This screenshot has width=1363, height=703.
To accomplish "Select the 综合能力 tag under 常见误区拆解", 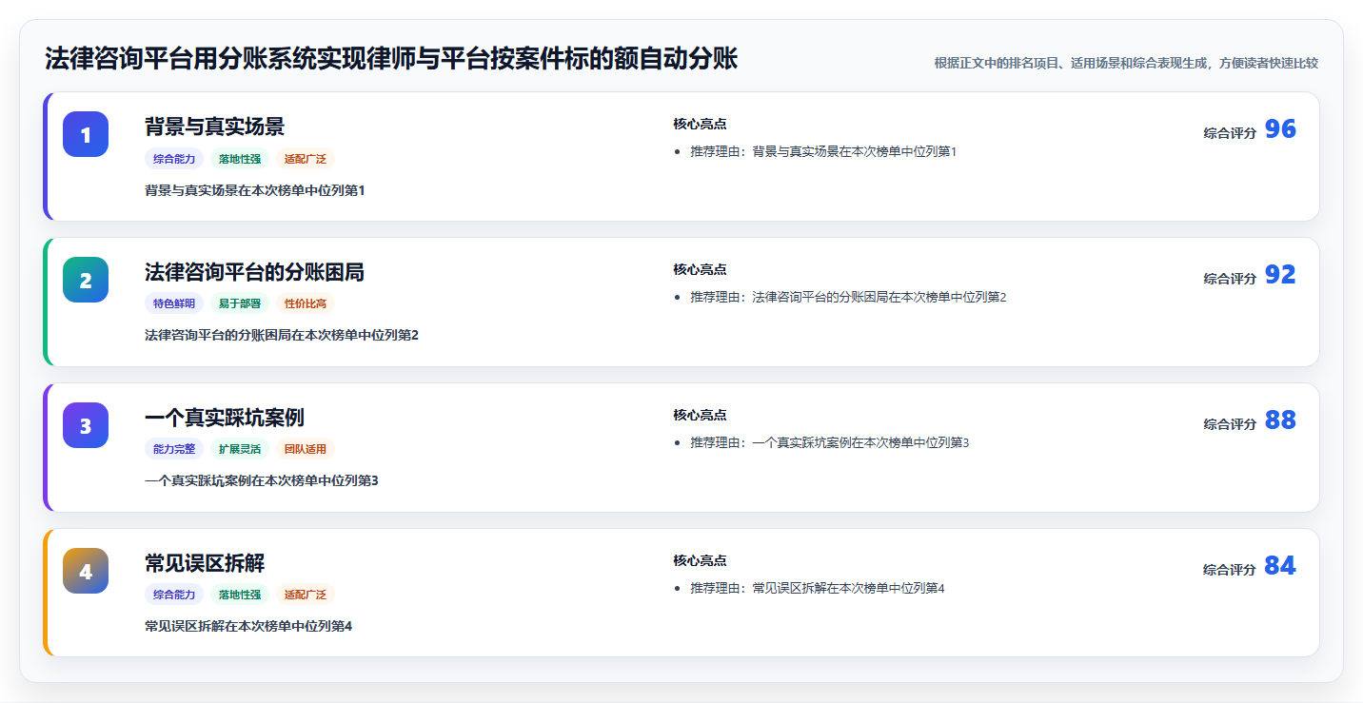I will click(174, 595).
